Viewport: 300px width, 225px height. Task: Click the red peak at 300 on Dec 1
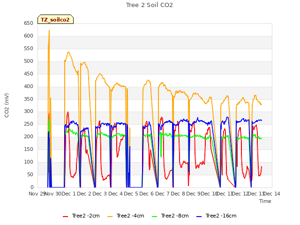67,112
